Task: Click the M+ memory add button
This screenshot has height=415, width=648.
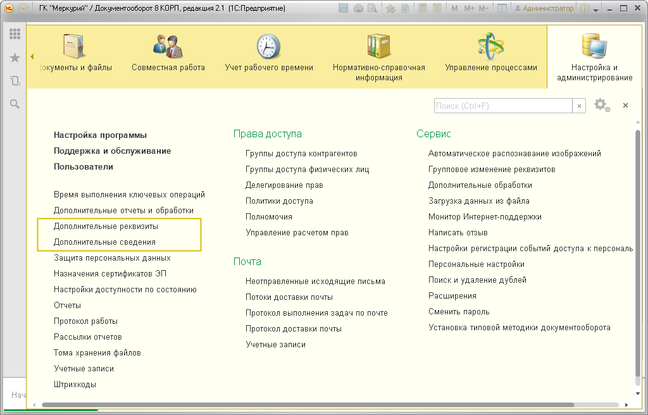Action: click(x=469, y=8)
